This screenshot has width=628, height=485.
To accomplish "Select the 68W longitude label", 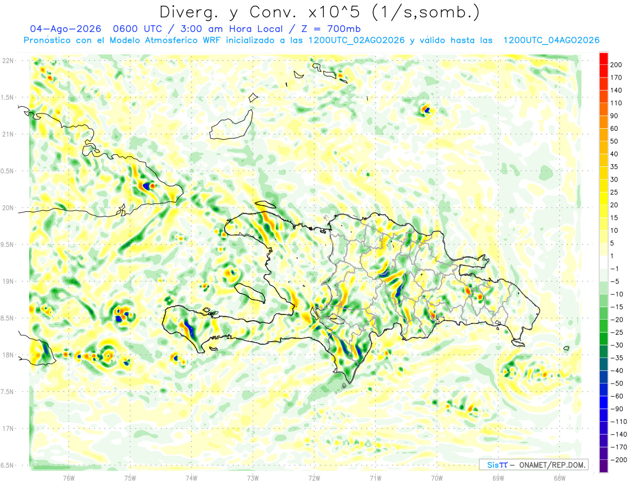I will point(559,478).
